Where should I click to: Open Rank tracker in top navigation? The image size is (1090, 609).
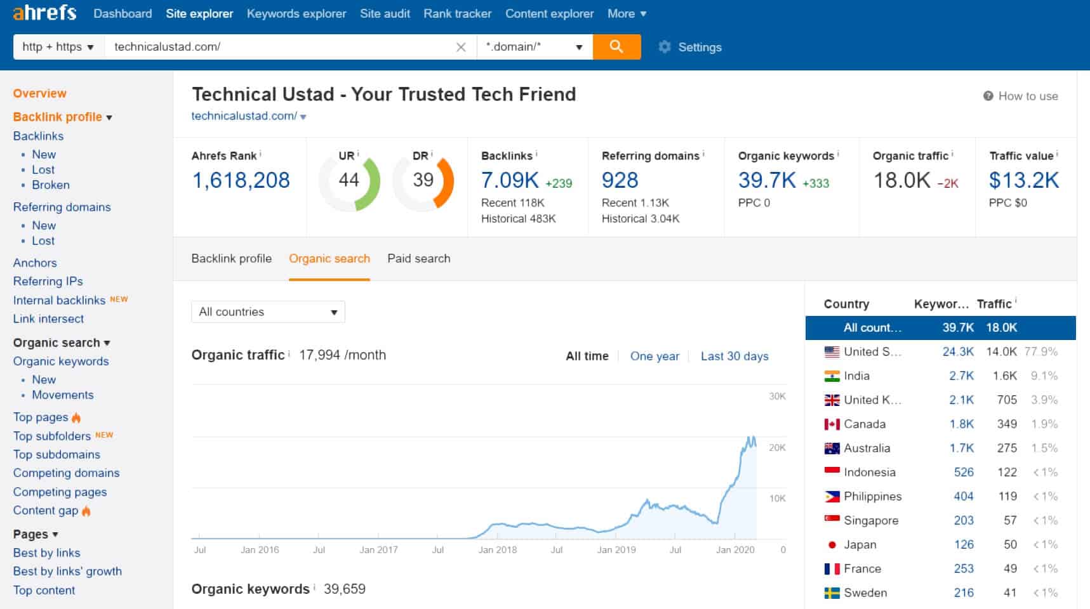click(x=458, y=13)
